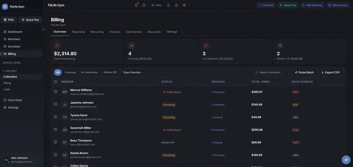
Task: Check Jasmine Johnson row checkbox
Action: (x=56, y=104)
